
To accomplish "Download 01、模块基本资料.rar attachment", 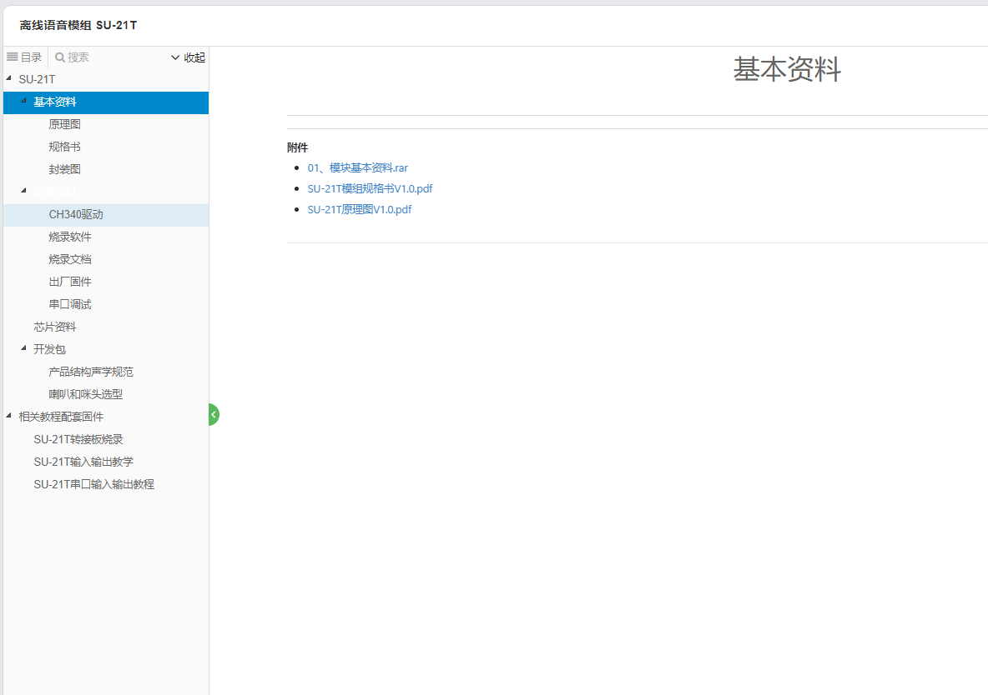I will (x=357, y=168).
